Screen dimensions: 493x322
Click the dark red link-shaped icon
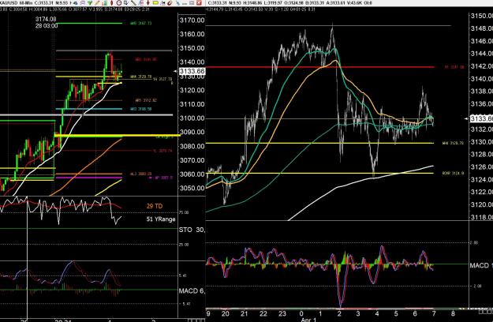170,3
